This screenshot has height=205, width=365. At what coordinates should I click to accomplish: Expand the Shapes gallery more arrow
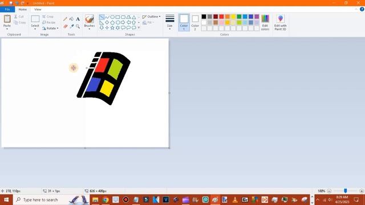139,28
